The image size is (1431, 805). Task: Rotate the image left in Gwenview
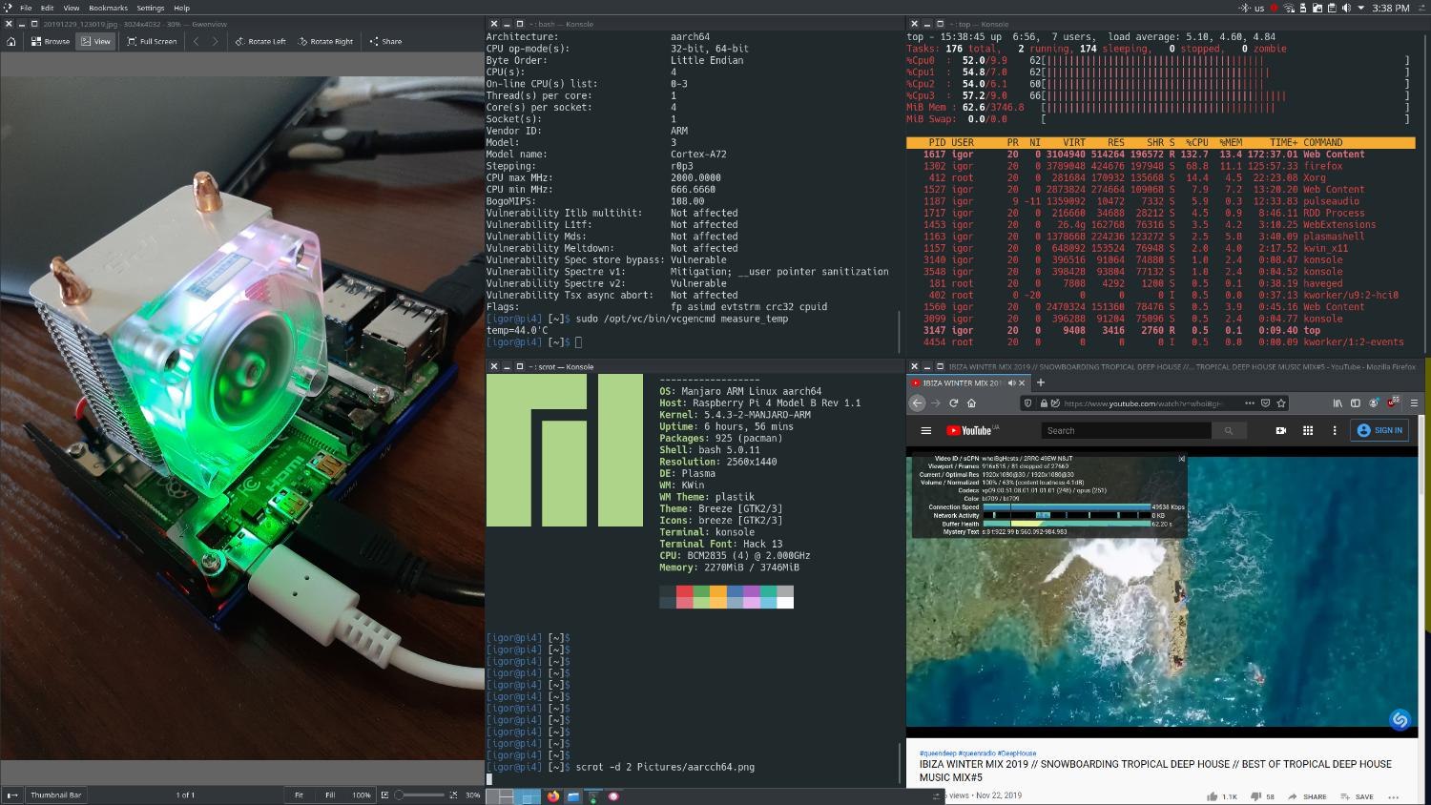point(260,41)
